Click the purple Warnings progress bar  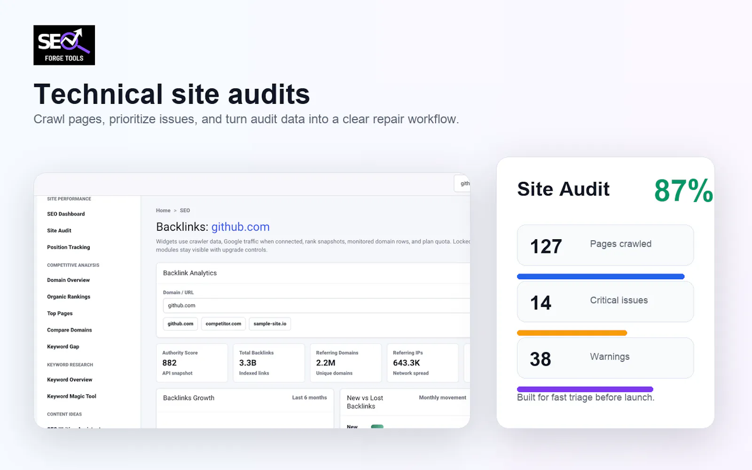point(585,389)
